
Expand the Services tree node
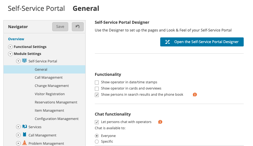pos(18,127)
